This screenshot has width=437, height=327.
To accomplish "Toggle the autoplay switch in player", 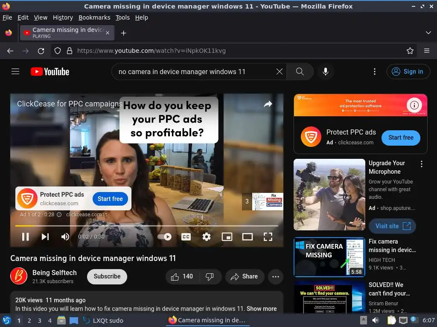I will pos(164,237).
